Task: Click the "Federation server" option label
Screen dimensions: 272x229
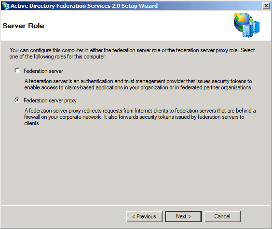Action: pyautogui.click(x=43, y=71)
